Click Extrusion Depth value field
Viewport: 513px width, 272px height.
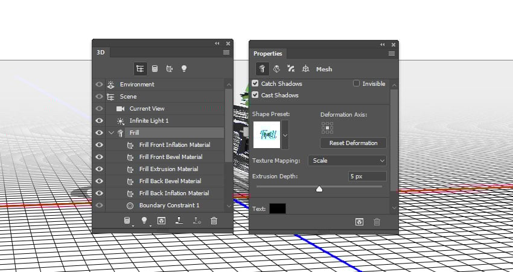coord(368,176)
